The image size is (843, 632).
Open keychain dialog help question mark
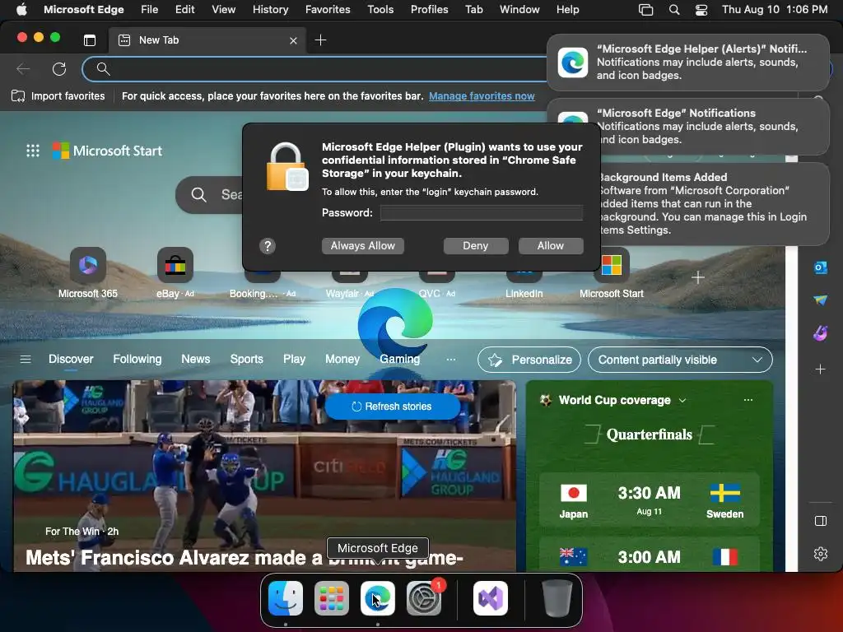(x=268, y=246)
